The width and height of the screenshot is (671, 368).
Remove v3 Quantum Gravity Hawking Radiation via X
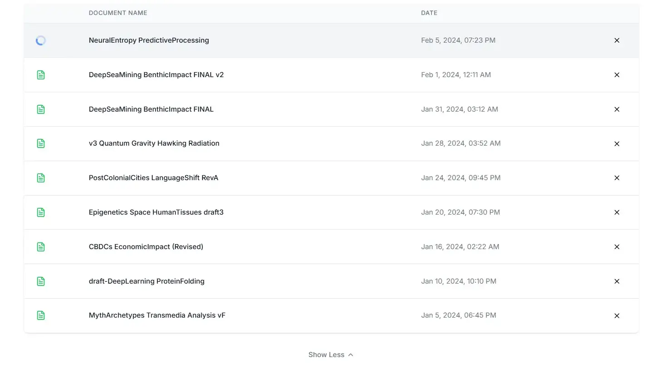click(x=617, y=144)
